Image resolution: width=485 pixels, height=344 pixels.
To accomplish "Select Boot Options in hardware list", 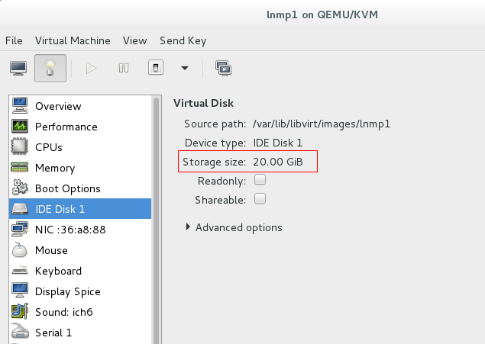I will [x=67, y=188].
